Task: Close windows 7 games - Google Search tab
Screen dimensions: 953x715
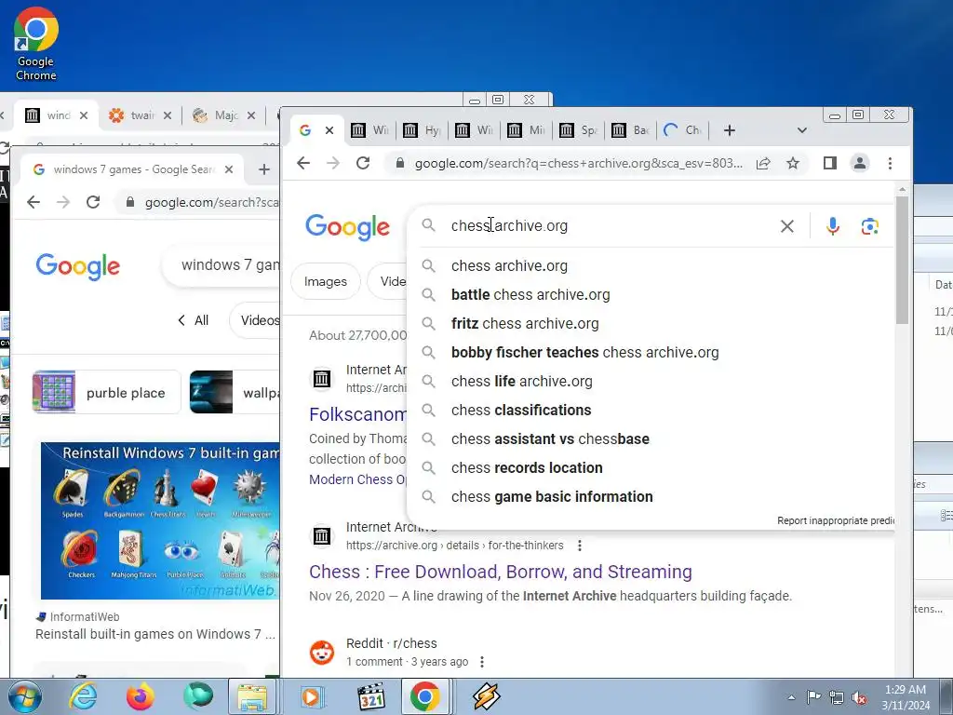Action: [x=229, y=169]
